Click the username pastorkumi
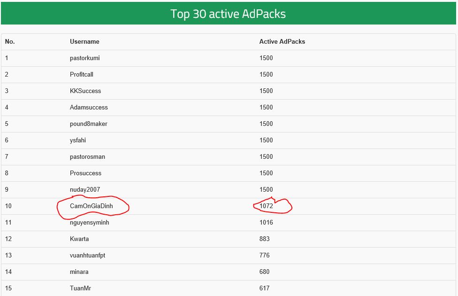458x296 pixels. click(x=85, y=58)
